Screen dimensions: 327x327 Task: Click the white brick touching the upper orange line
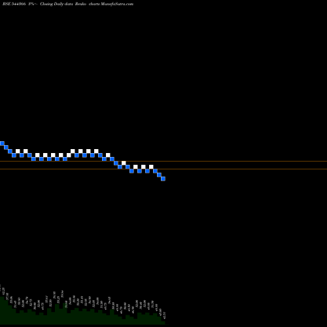tap(124, 163)
